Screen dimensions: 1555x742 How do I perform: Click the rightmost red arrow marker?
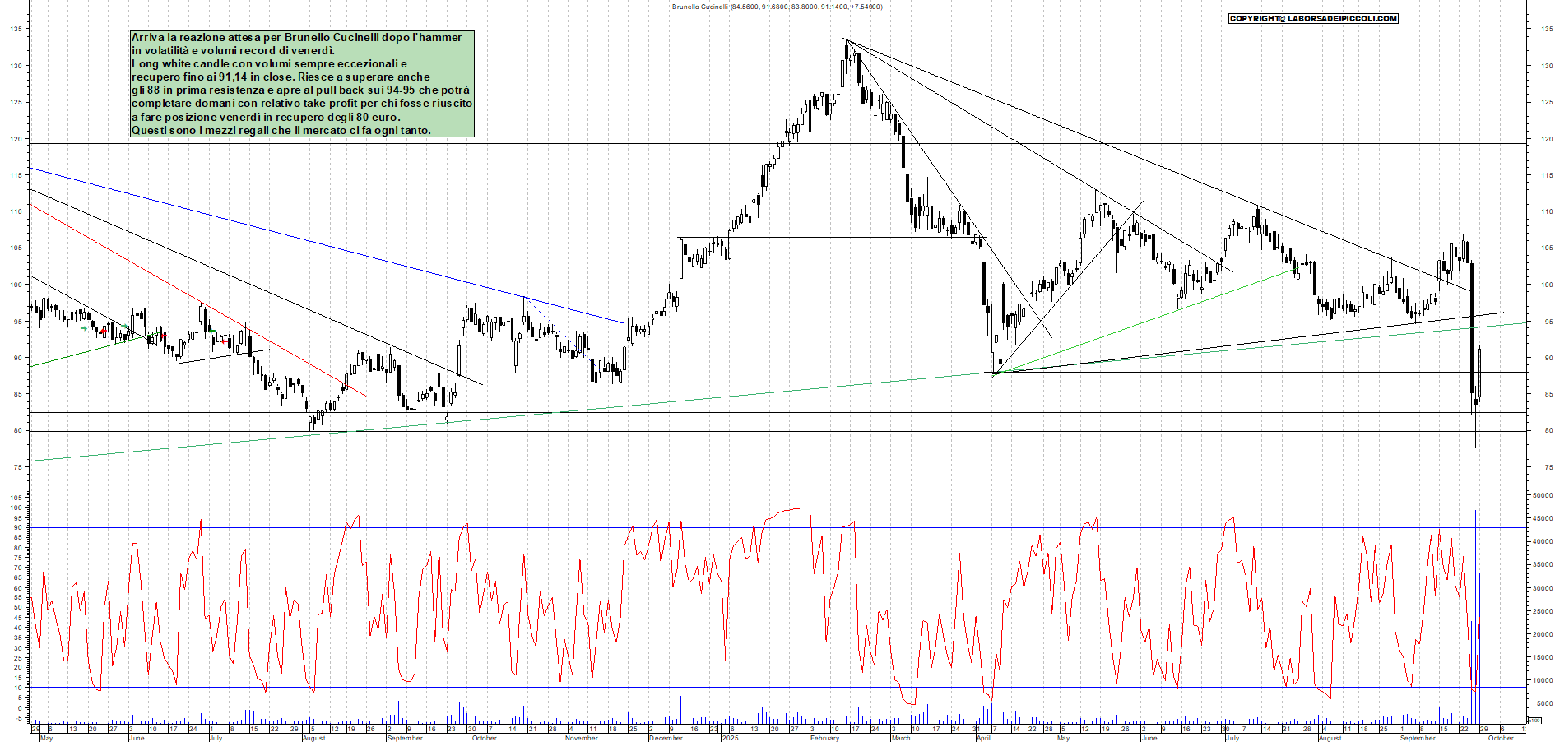point(225,341)
